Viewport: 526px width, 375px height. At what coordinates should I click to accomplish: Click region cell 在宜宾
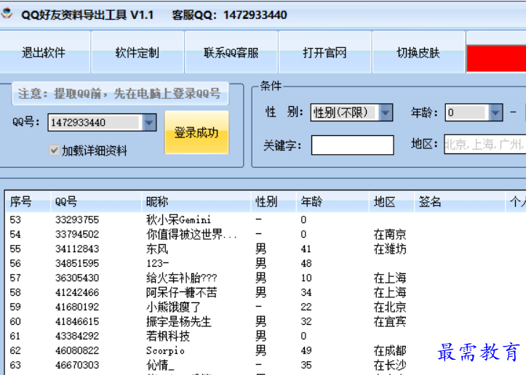click(x=390, y=322)
